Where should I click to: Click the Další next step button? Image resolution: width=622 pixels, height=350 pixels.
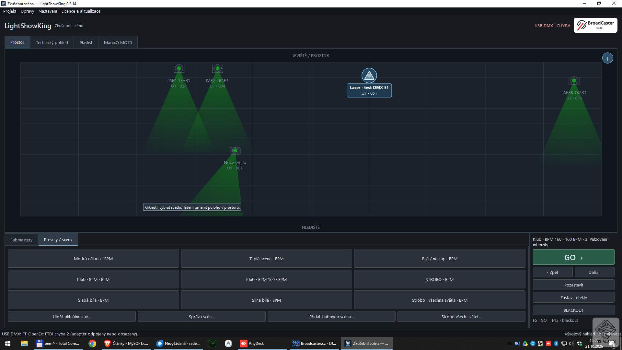[594, 272]
